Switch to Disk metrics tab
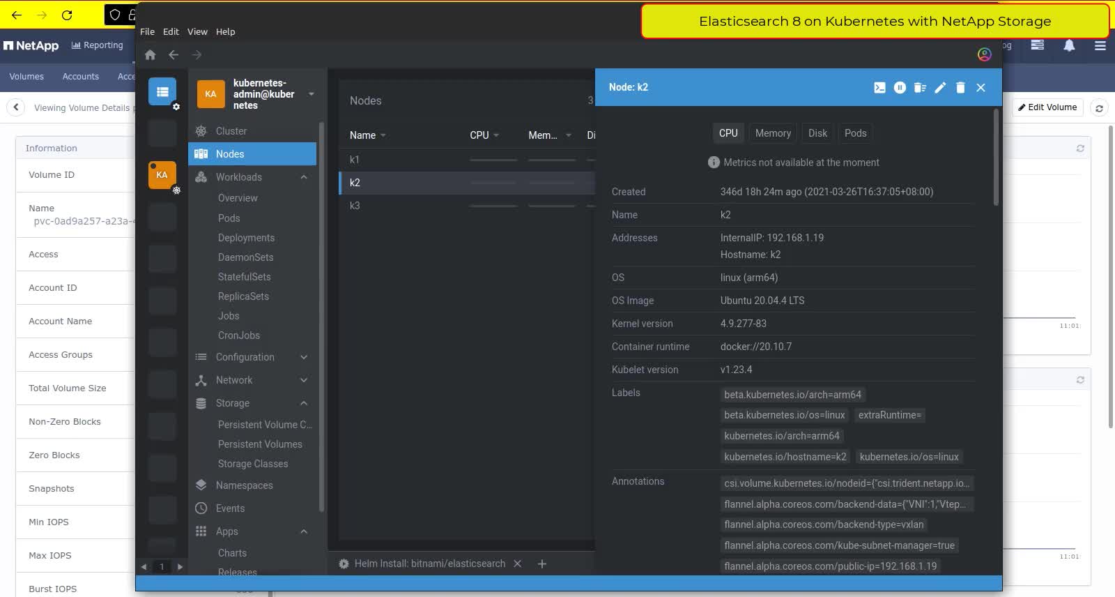 click(817, 133)
